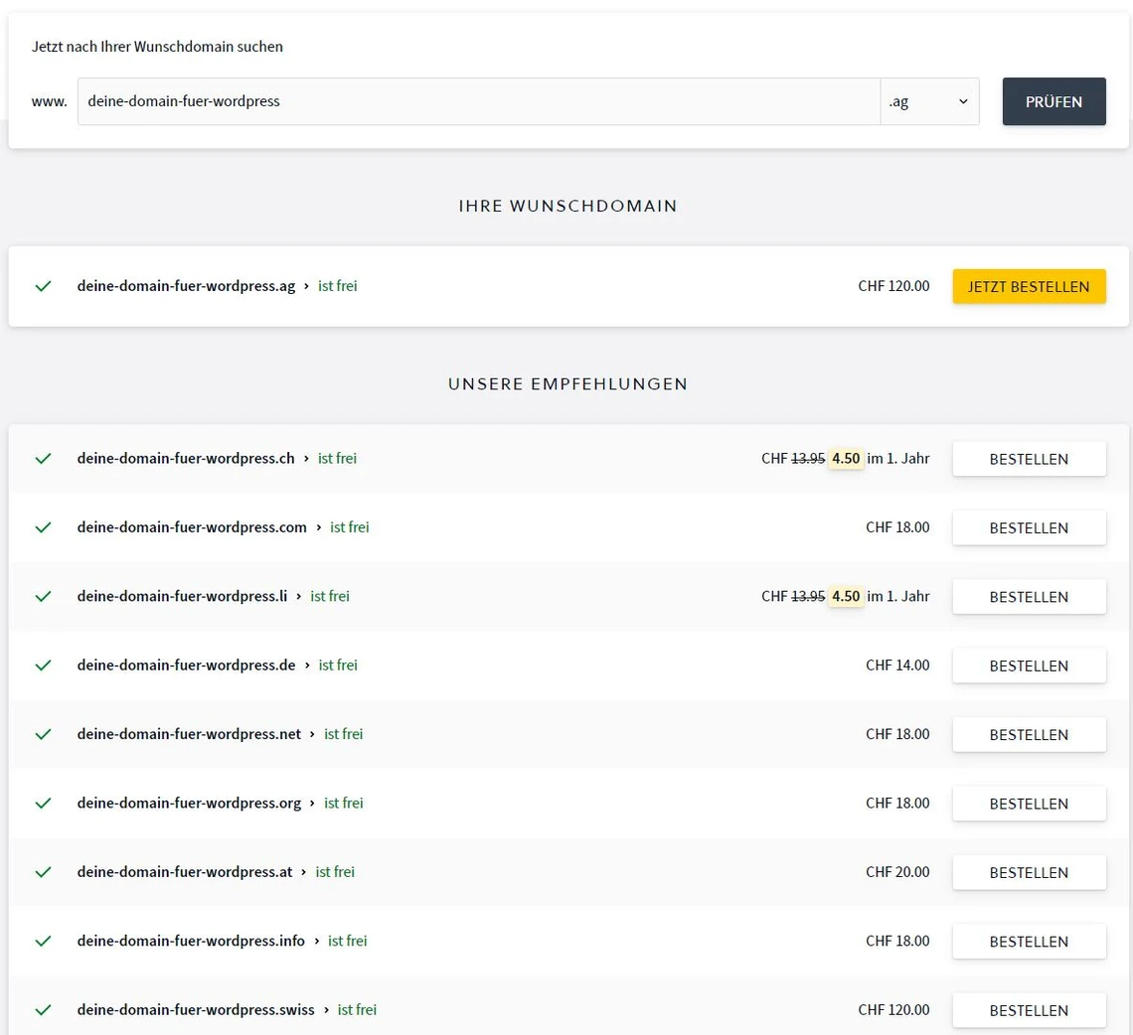Click the checkmark icon beside the .com domain
This screenshot has width=1133, height=1035.
tap(43, 527)
